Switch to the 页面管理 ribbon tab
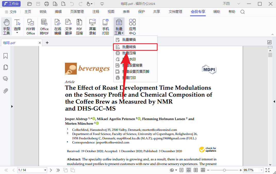 (77, 12)
